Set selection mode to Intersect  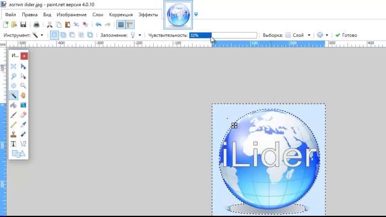81,35
